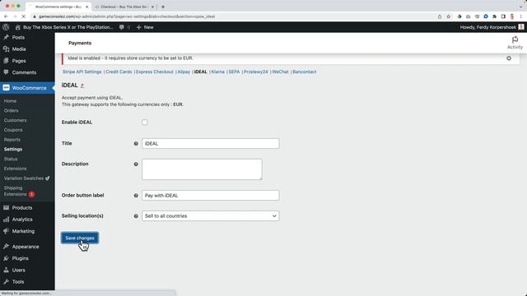This screenshot has height=296, width=527.
Task: Open the Activity panel icon
Action: pyautogui.click(x=515, y=43)
